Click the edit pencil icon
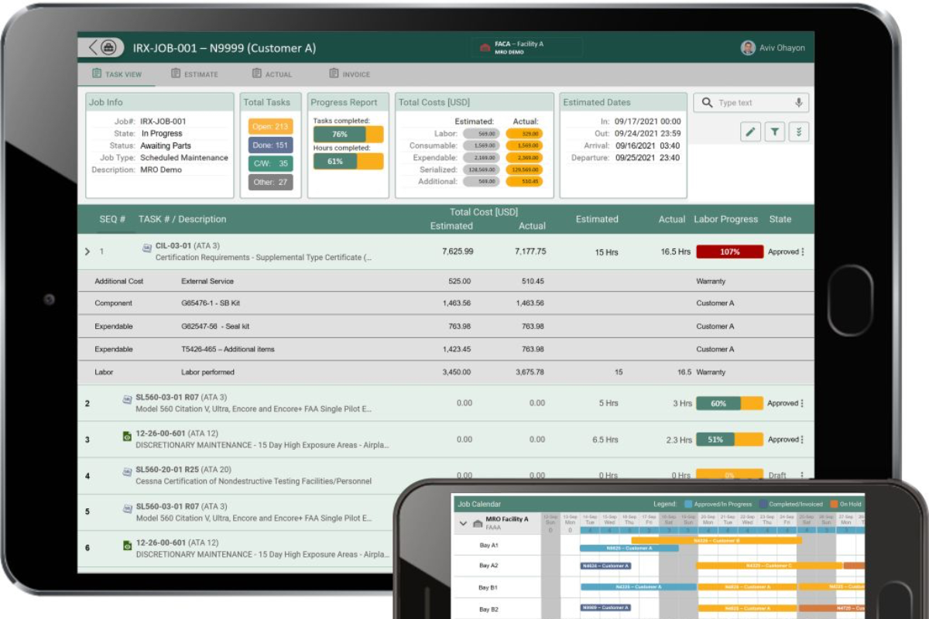 tap(749, 132)
